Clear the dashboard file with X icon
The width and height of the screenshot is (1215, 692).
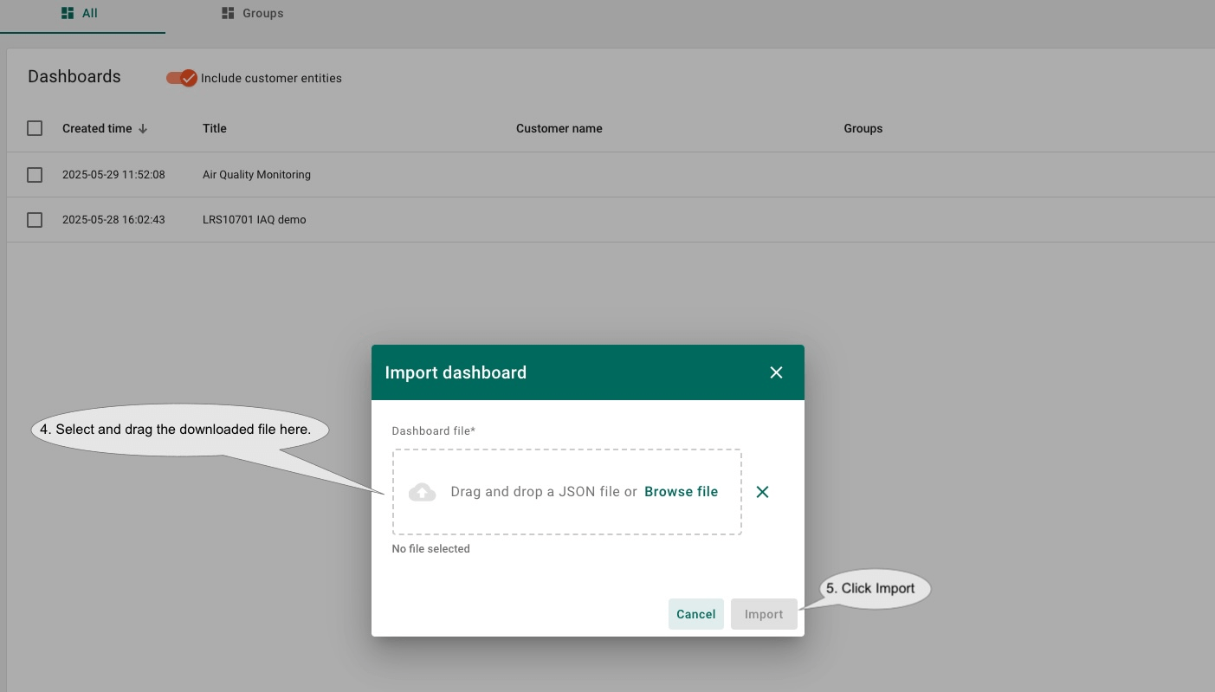pyautogui.click(x=762, y=492)
